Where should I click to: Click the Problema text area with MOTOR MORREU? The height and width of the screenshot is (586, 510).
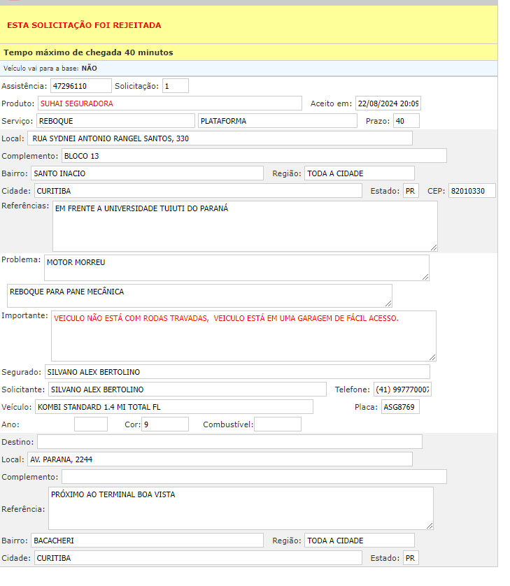click(x=236, y=267)
